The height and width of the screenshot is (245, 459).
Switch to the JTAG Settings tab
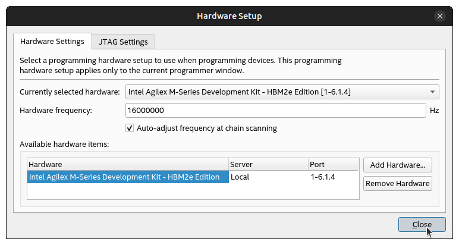pos(124,42)
